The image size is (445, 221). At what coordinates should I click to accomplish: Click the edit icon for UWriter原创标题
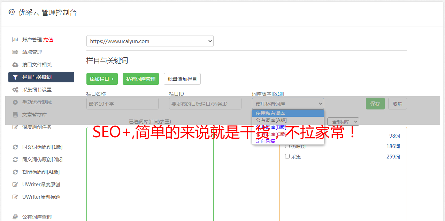click(x=15, y=197)
